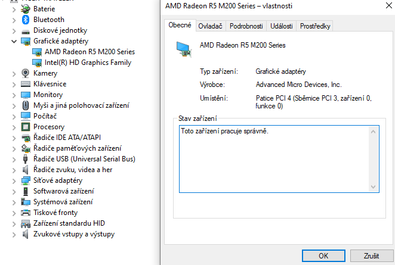Switch to the Ovladač tab
The width and height of the screenshot is (395, 265).
[211, 26]
